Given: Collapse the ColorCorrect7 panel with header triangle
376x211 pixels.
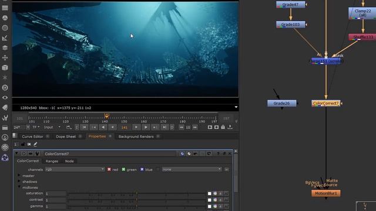Looking at the screenshot, I should click(16, 154).
